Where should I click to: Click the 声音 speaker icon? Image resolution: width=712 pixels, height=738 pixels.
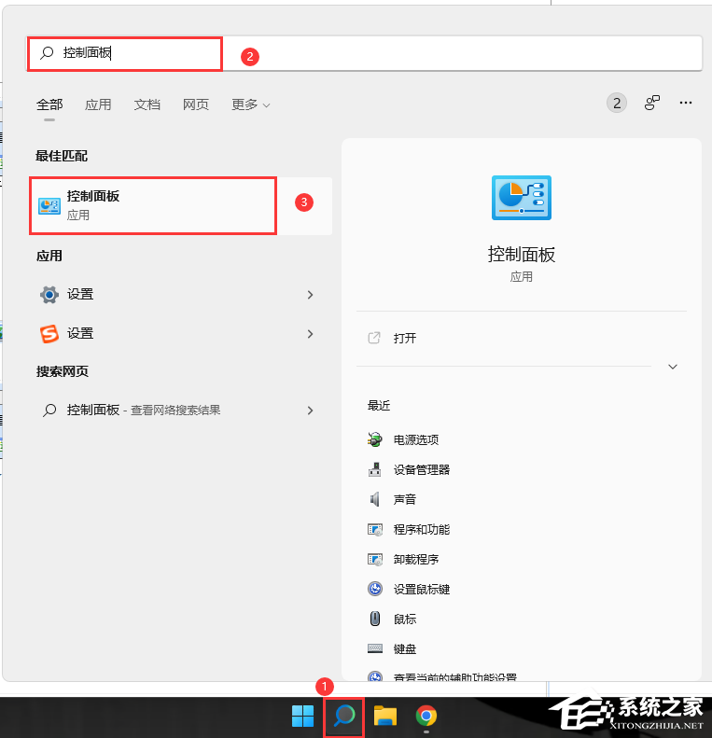point(375,499)
